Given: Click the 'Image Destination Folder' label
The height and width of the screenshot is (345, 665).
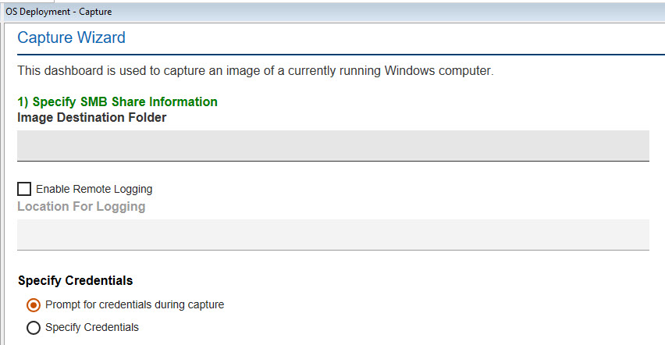Looking at the screenshot, I should coord(91,118).
